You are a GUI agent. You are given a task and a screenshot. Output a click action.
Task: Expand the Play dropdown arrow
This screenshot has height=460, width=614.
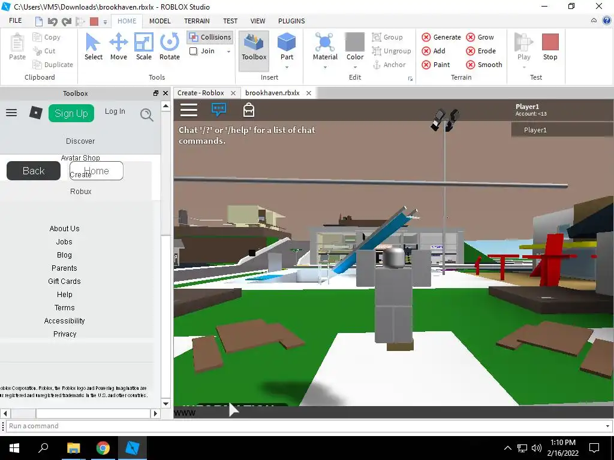click(523, 67)
